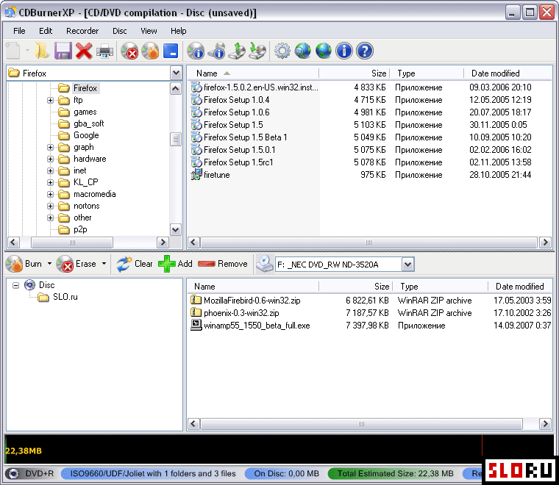Click the Add button
This screenshot has height=485, width=559.
(x=175, y=264)
